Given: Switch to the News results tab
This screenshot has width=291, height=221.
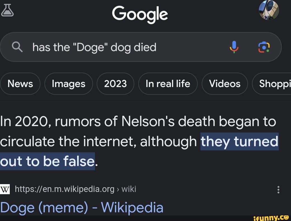Looking at the screenshot, I should (x=20, y=83).
